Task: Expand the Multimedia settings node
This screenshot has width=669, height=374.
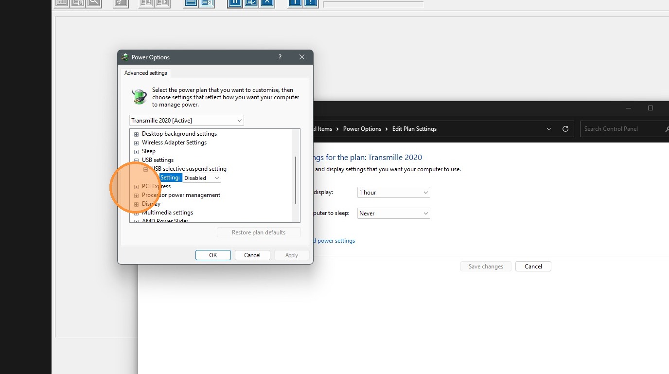Action: point(136,213)
